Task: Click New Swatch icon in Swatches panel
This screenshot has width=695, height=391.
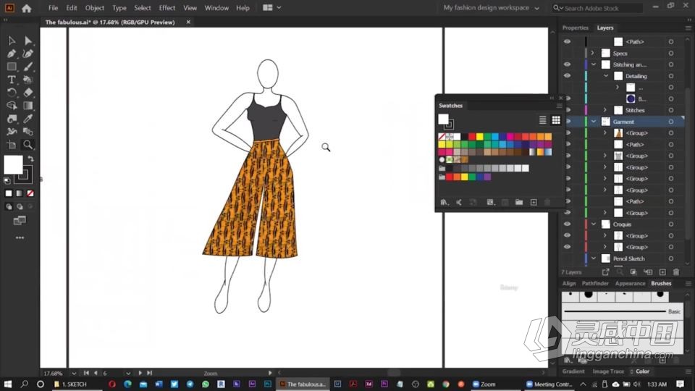Action: [x=534, y=202]
